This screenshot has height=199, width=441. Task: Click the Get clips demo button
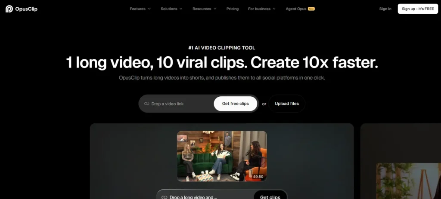click(x=270, y=195)
